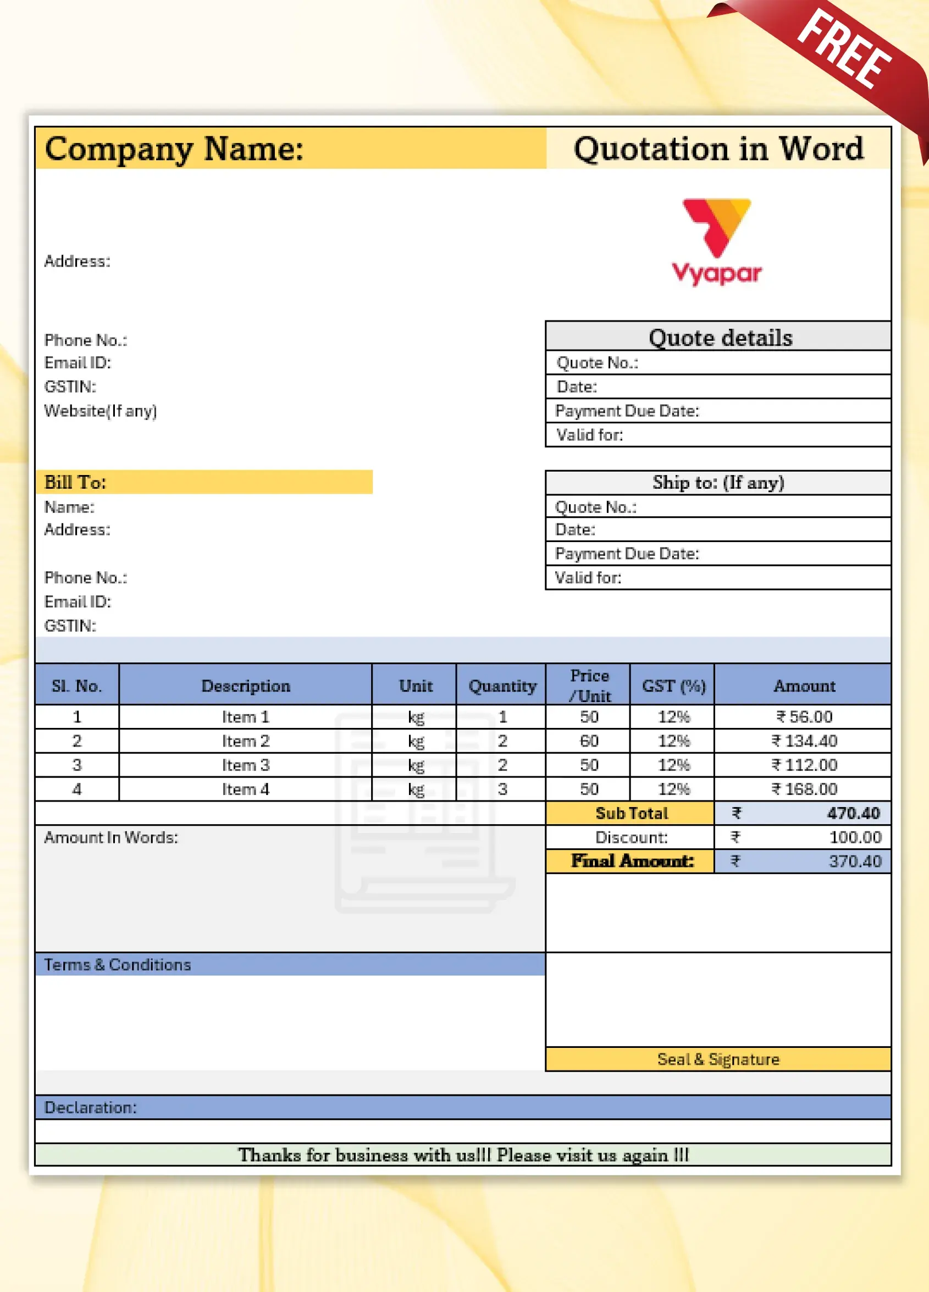Click the Declaration header bar
929x1292 pixels.
tap(462, 1107)
